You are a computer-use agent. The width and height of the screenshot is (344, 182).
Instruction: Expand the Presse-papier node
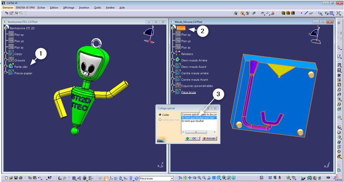click(x=6, y=72)
